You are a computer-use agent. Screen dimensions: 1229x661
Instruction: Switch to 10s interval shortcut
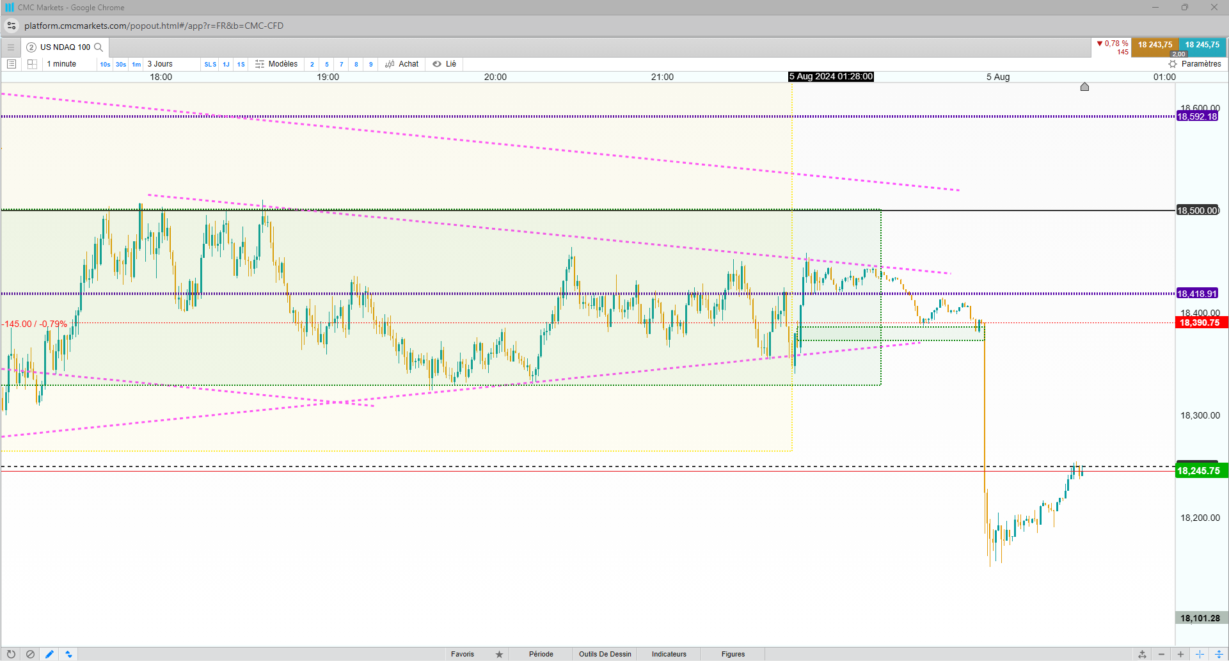[x=105, y=64]
